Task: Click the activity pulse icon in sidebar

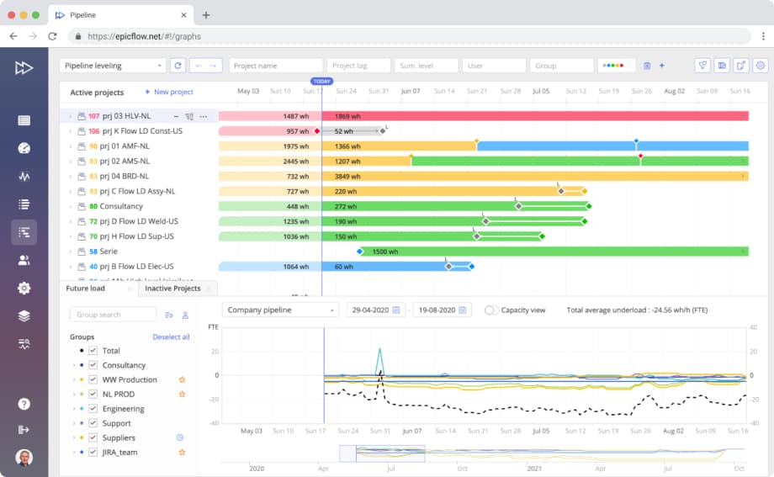Action: pyautogui.click(x=24, y=177)
